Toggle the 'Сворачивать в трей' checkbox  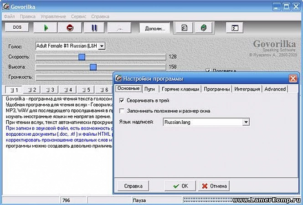pyautogui.click(x=122, y=100)
